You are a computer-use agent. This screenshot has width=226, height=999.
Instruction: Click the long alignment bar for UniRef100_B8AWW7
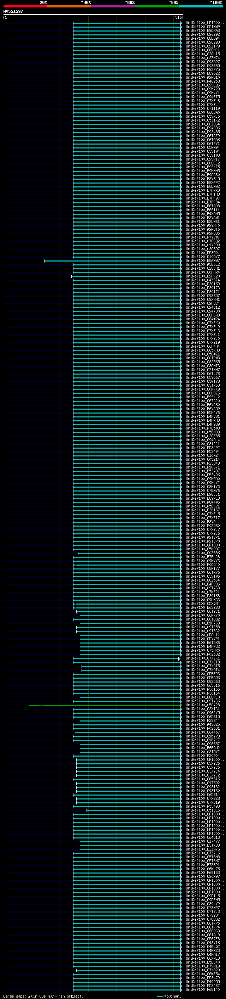[113, 260]
